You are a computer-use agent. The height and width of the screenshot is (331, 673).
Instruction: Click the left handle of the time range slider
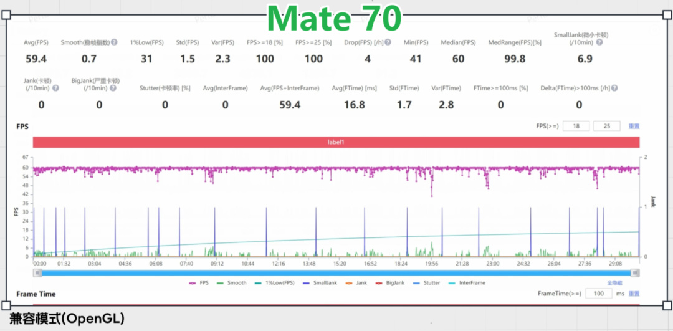[x=38, y=273]
